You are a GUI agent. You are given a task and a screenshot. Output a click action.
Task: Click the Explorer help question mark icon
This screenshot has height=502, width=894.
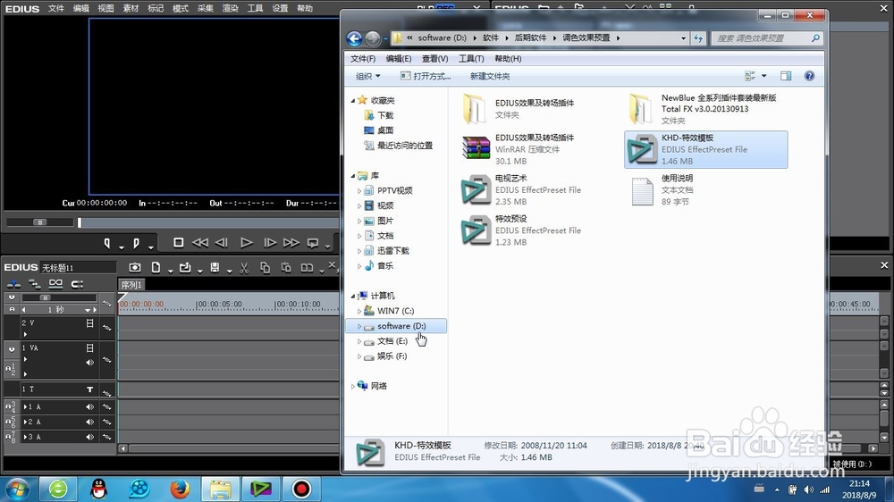pos(809,76)
